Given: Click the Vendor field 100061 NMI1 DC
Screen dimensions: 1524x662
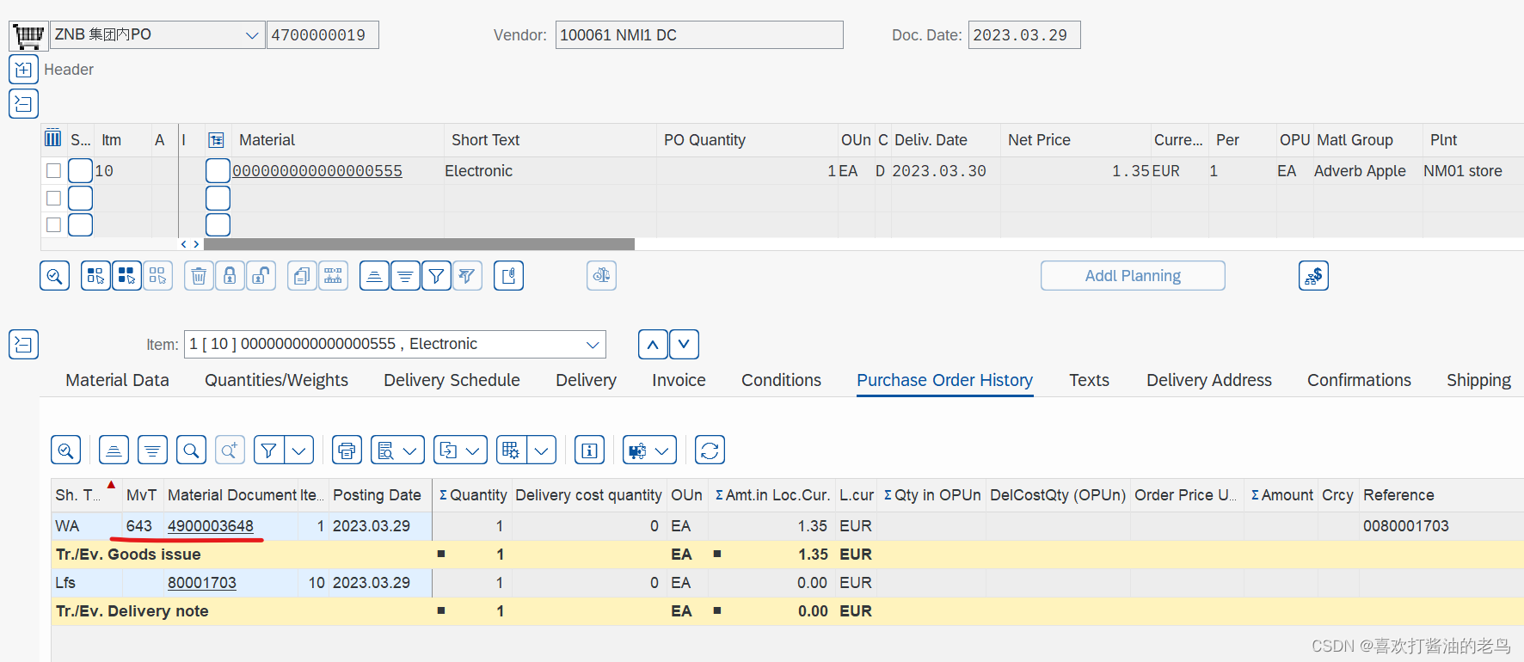Looking at the screenshot, I should point(699,35).
